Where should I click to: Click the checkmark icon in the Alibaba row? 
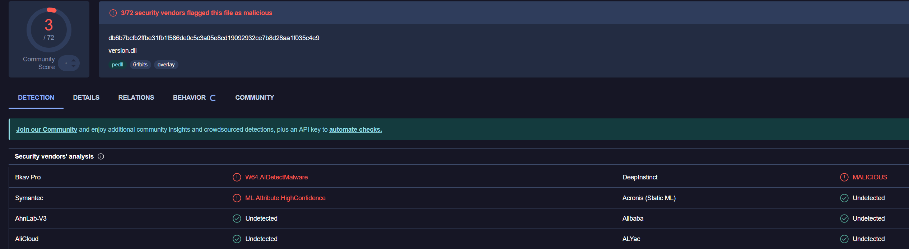click(x=844, y=219)
